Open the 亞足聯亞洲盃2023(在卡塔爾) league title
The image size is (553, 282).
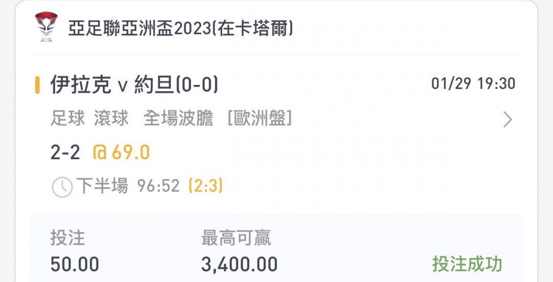click(181, 29)
